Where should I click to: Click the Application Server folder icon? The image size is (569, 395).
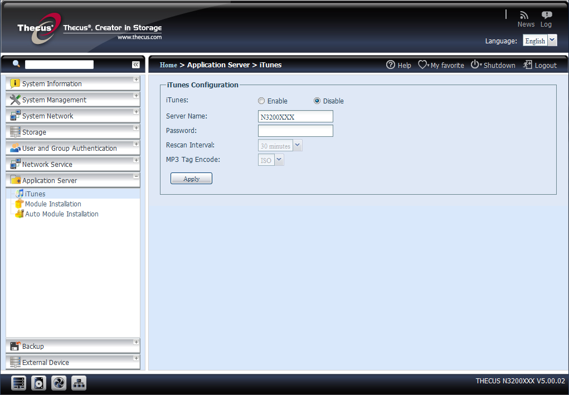click(x=16, y=180)
